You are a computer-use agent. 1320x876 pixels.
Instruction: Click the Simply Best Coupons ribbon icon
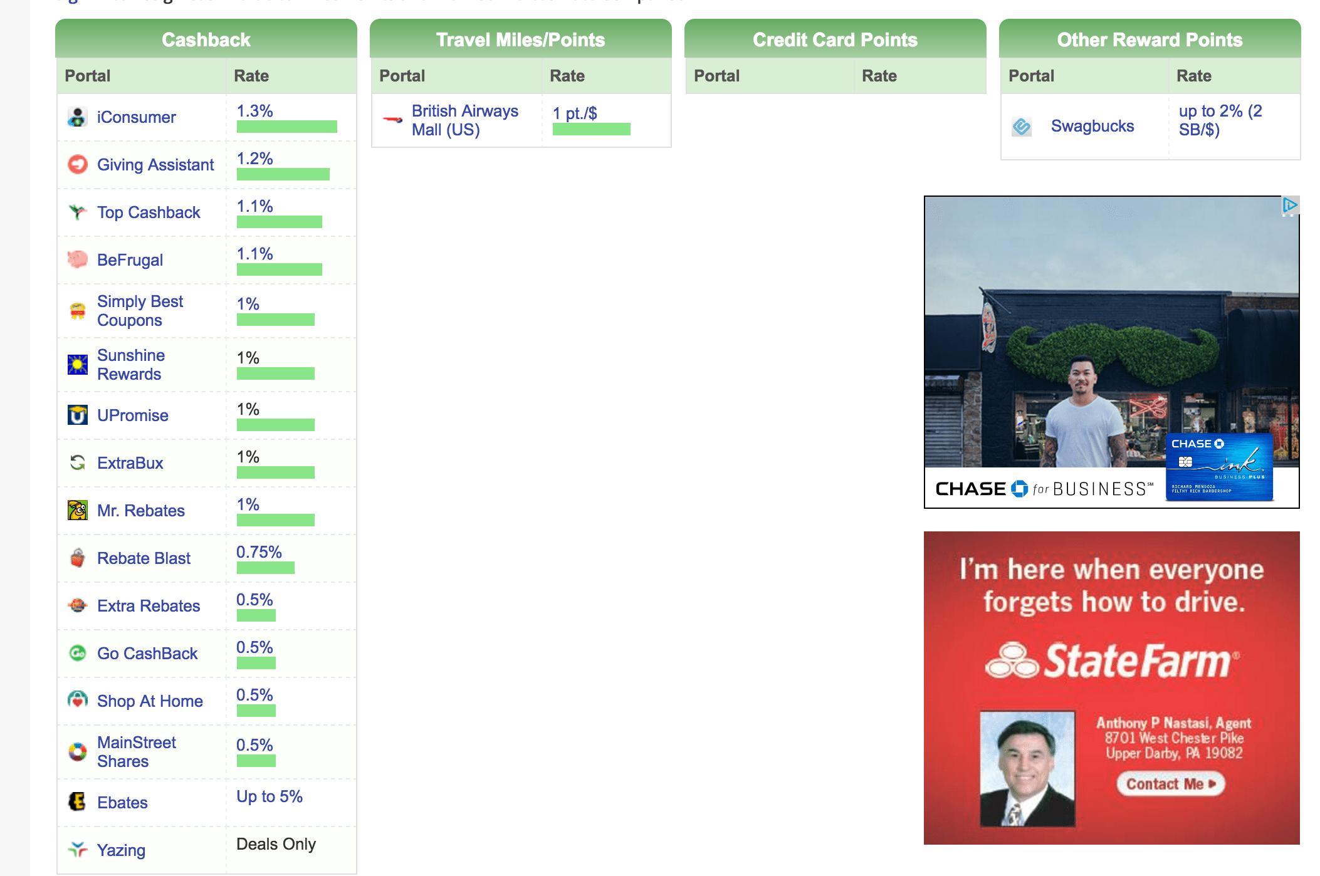pyautogui.click(x=77, y=311)
